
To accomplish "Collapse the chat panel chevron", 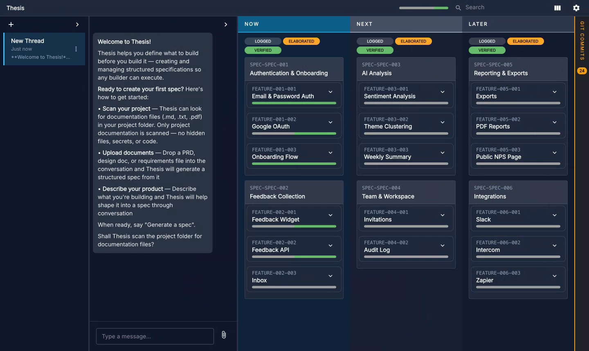I will (226, 24).
